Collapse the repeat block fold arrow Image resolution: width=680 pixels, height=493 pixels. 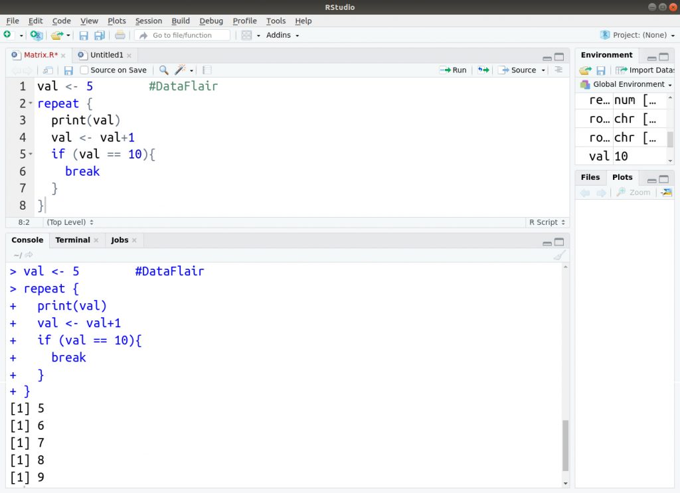31,104
